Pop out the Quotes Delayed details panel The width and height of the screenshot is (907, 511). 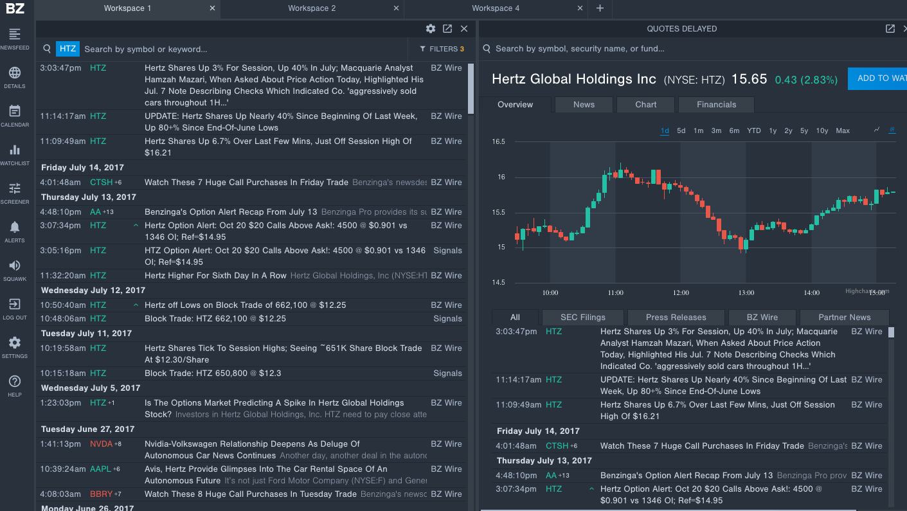[890, 28]
